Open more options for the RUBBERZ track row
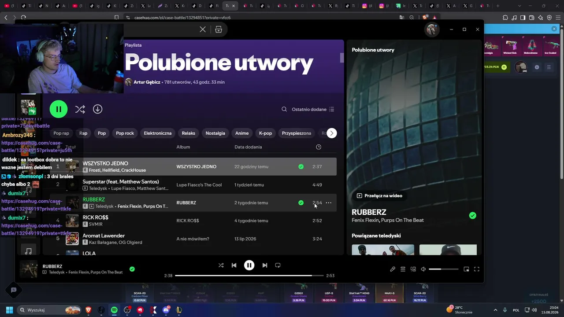The image size is (564, 317). (x=329, y=203)
